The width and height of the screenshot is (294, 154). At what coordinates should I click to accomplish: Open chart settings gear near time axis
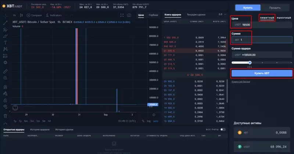tap(154, 115)
